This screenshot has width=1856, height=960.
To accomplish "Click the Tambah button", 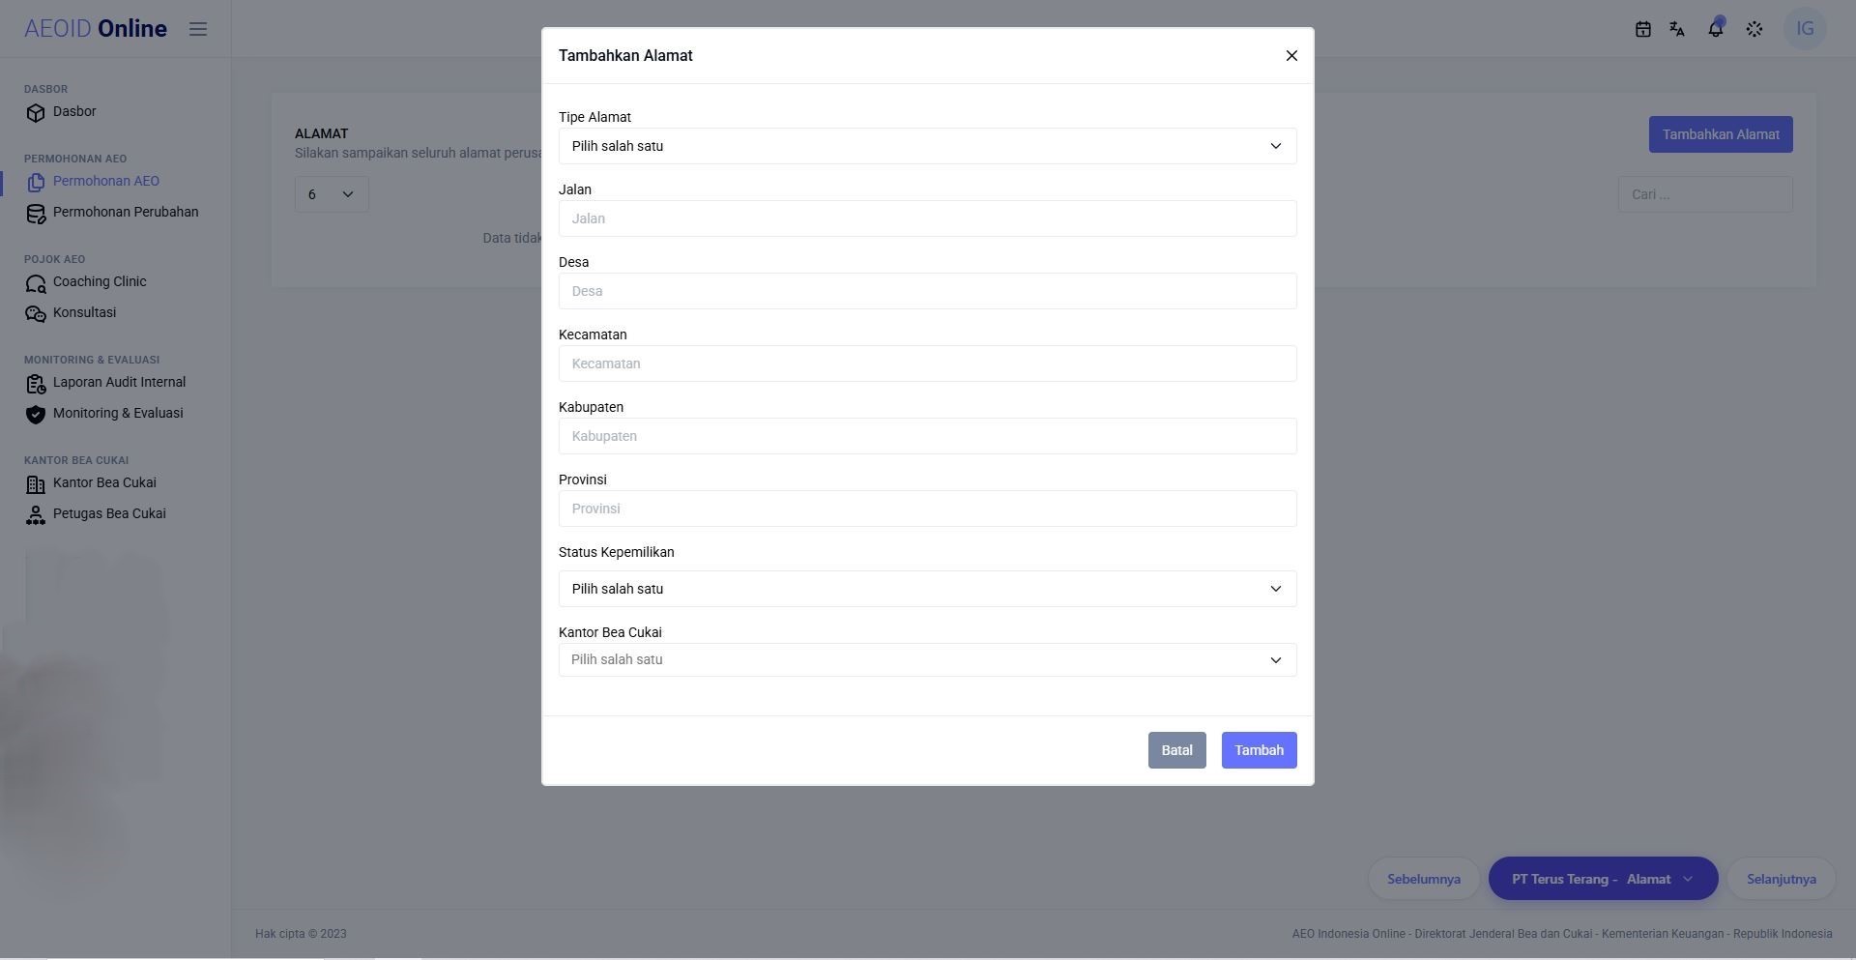I will click(1259, 750).
